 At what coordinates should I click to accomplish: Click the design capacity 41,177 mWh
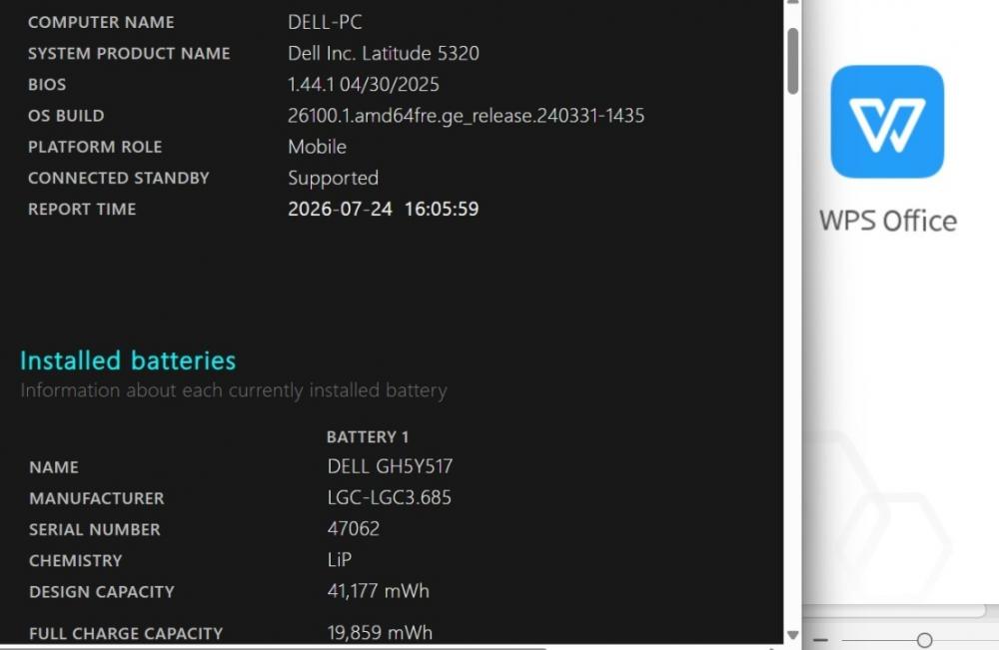pos(379,591)
